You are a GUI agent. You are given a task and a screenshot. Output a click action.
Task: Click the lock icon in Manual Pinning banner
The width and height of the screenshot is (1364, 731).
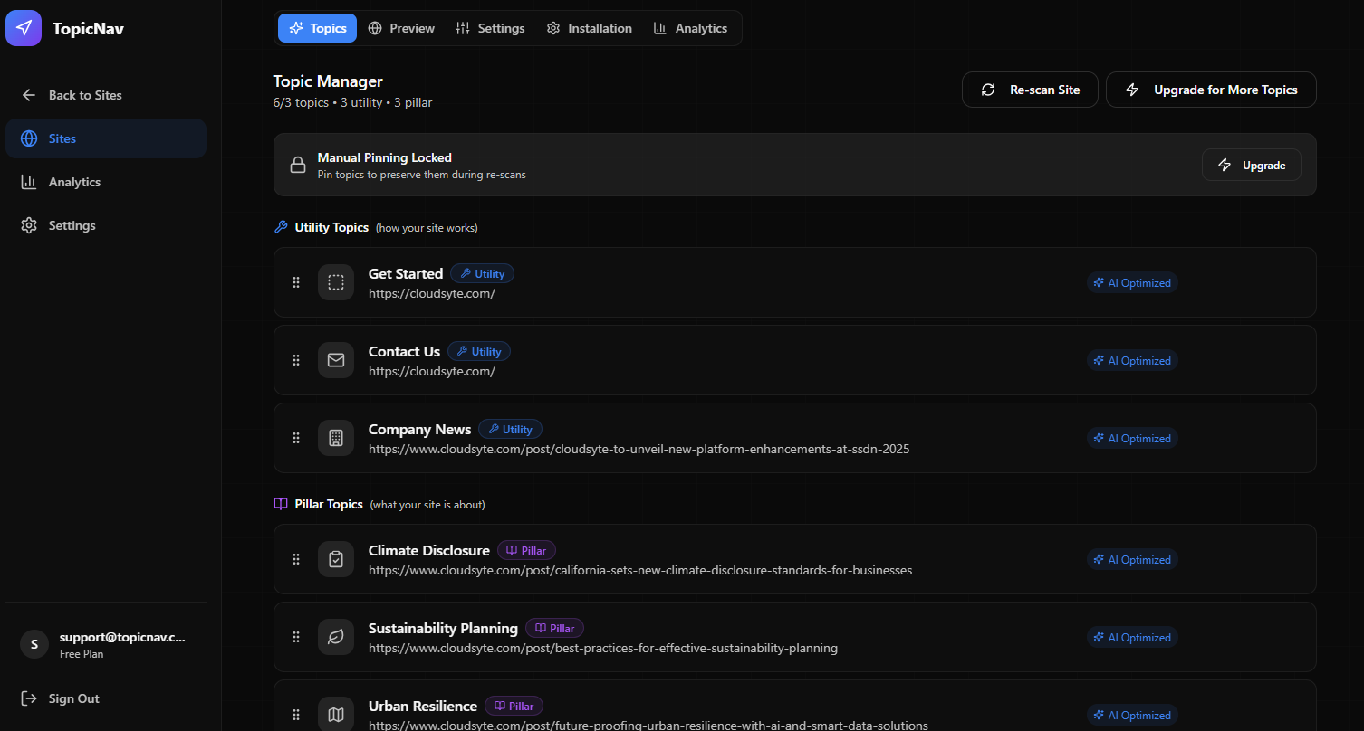pyautogui.click(x=298, y=165)
